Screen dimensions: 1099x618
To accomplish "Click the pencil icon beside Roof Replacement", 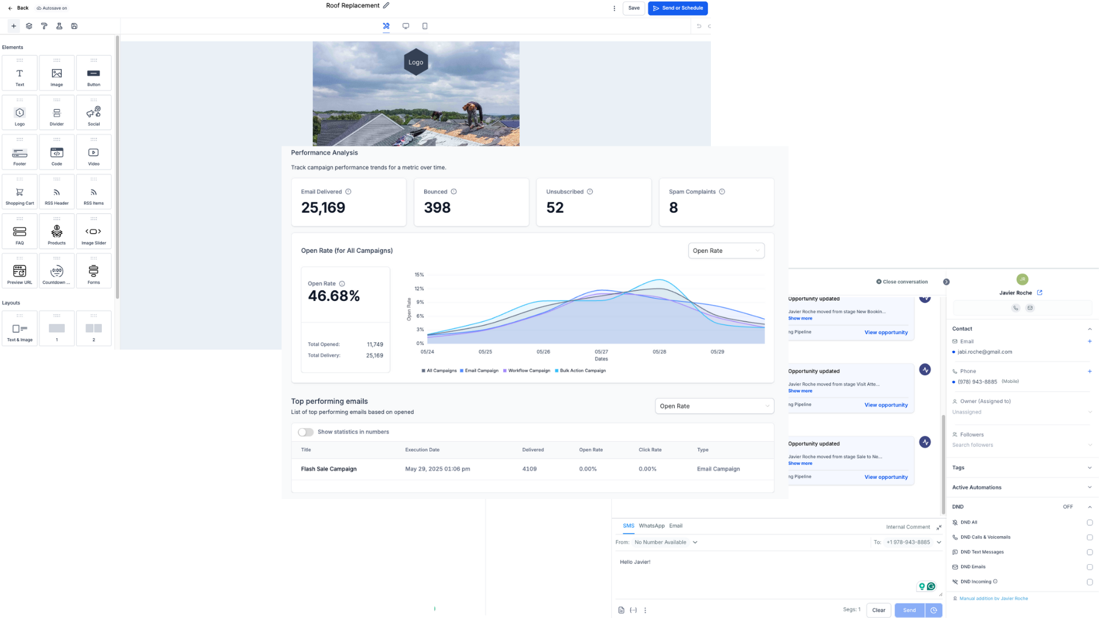I will [x=386, y=6].
